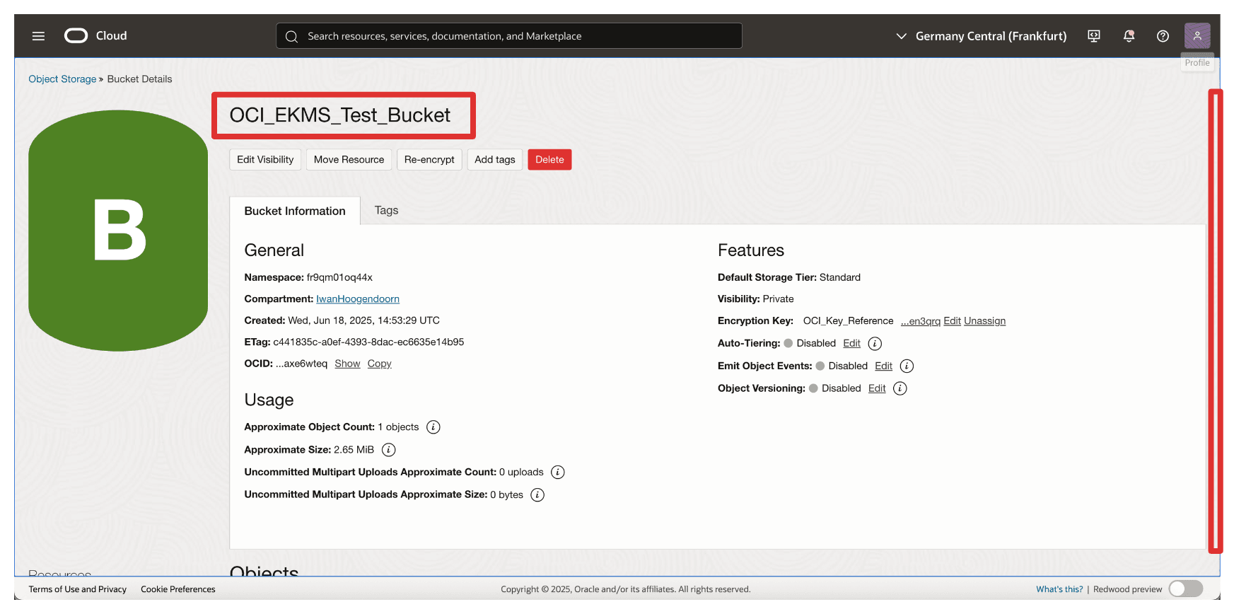Open the help question mark icon
The height and width of the screenshot is (614, 1234).
click(1163, 36)
